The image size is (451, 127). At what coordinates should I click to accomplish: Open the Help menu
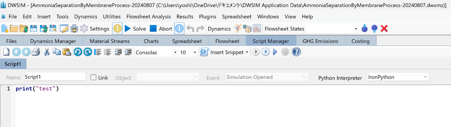tap(307, 17)
